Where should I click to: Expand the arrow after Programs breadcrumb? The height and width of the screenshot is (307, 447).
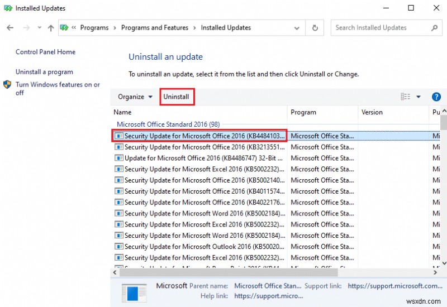click(115, 28)
